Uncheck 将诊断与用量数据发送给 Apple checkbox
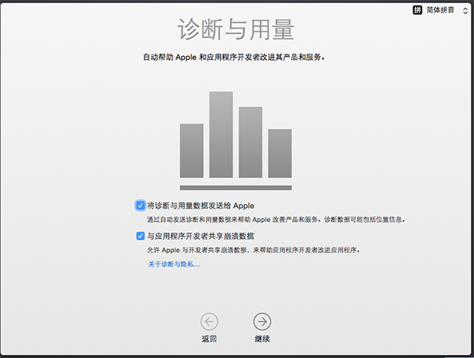 141,206
